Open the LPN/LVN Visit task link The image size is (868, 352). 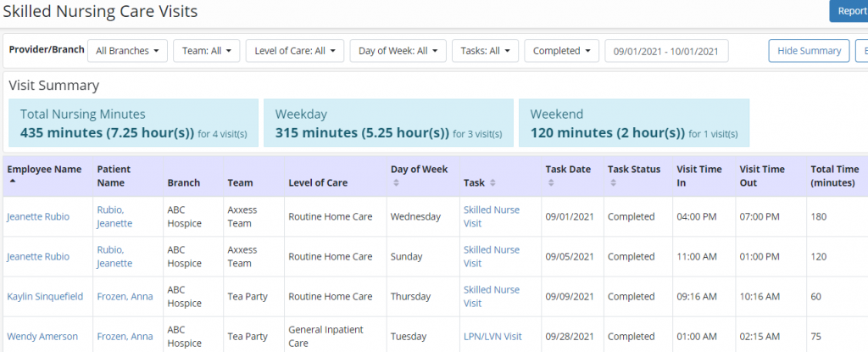click(492, 337)
